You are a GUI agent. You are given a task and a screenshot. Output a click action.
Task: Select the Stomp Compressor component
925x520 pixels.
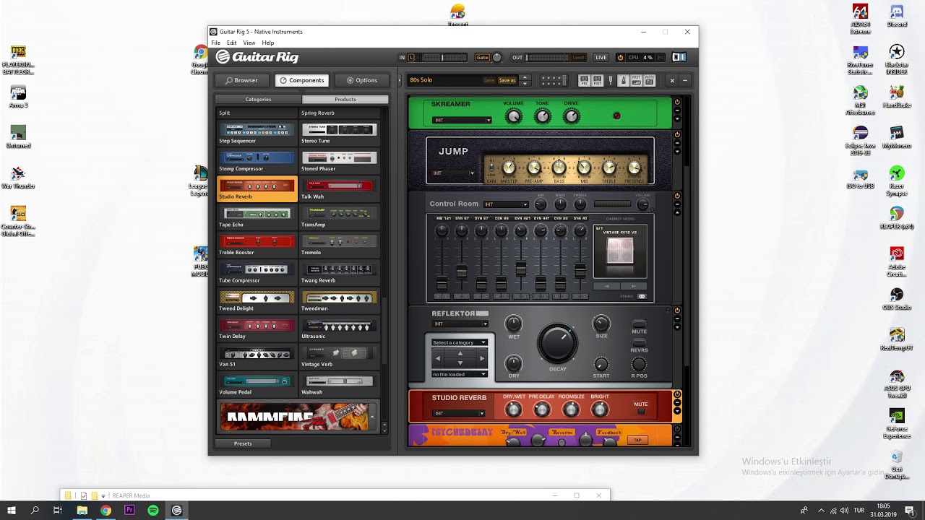(257, 161)
